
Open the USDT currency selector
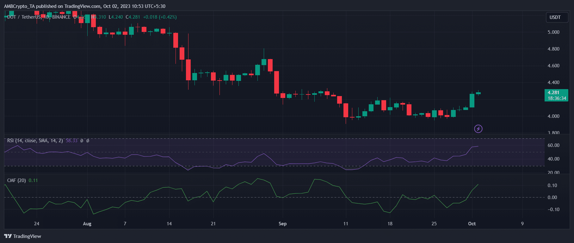pos(555,17)
